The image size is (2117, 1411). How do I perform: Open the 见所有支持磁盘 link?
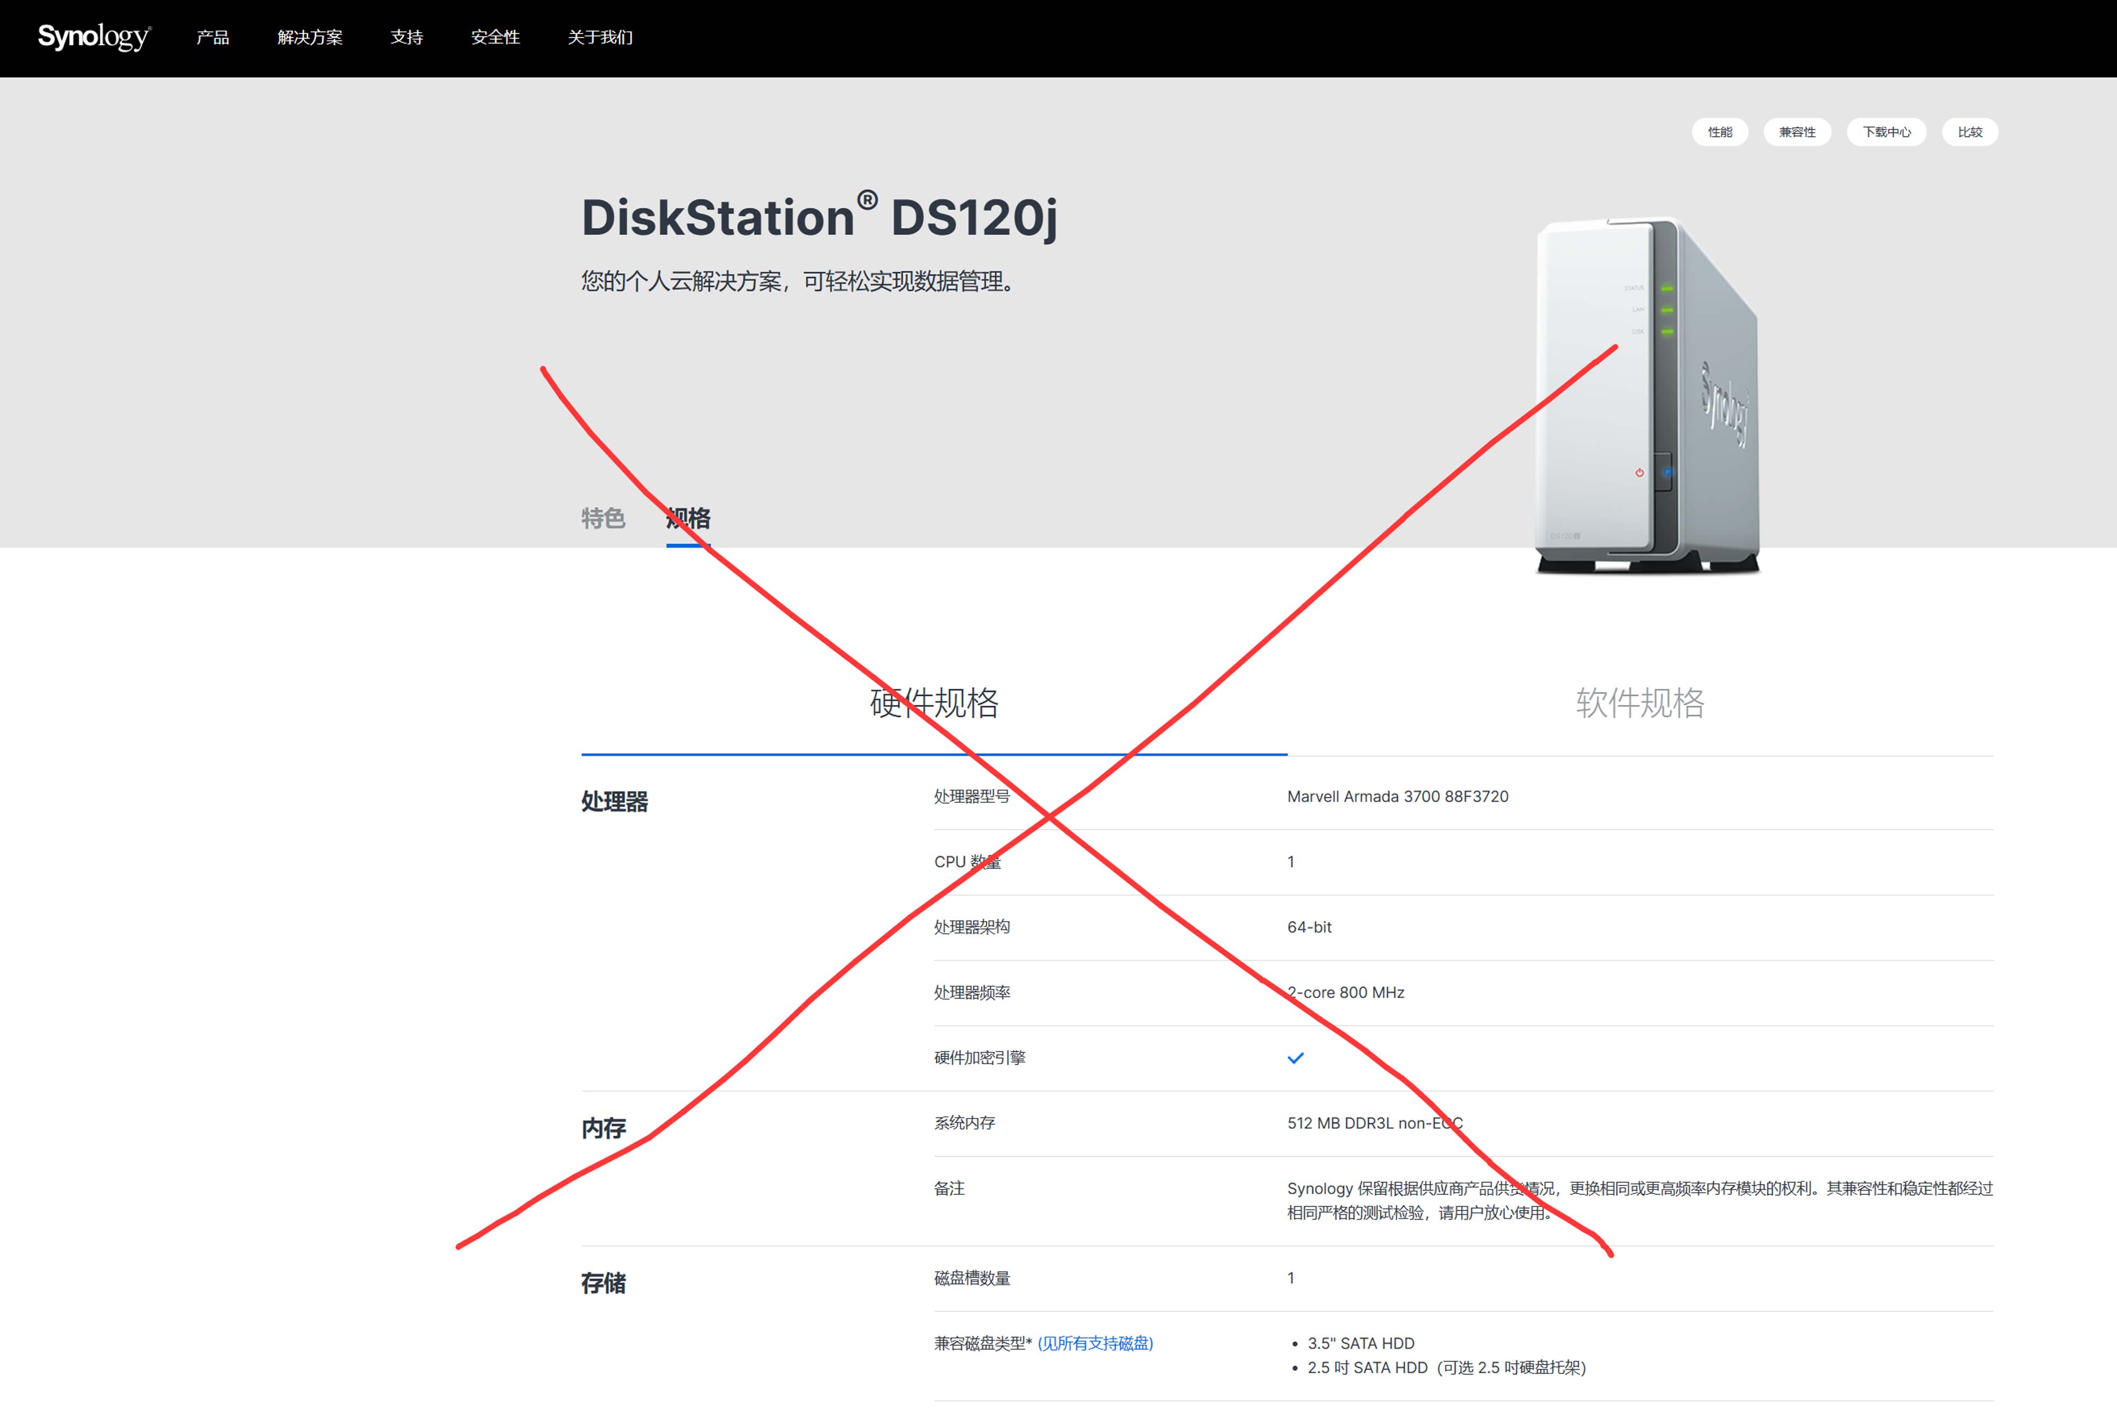tap(1096, 1343)
